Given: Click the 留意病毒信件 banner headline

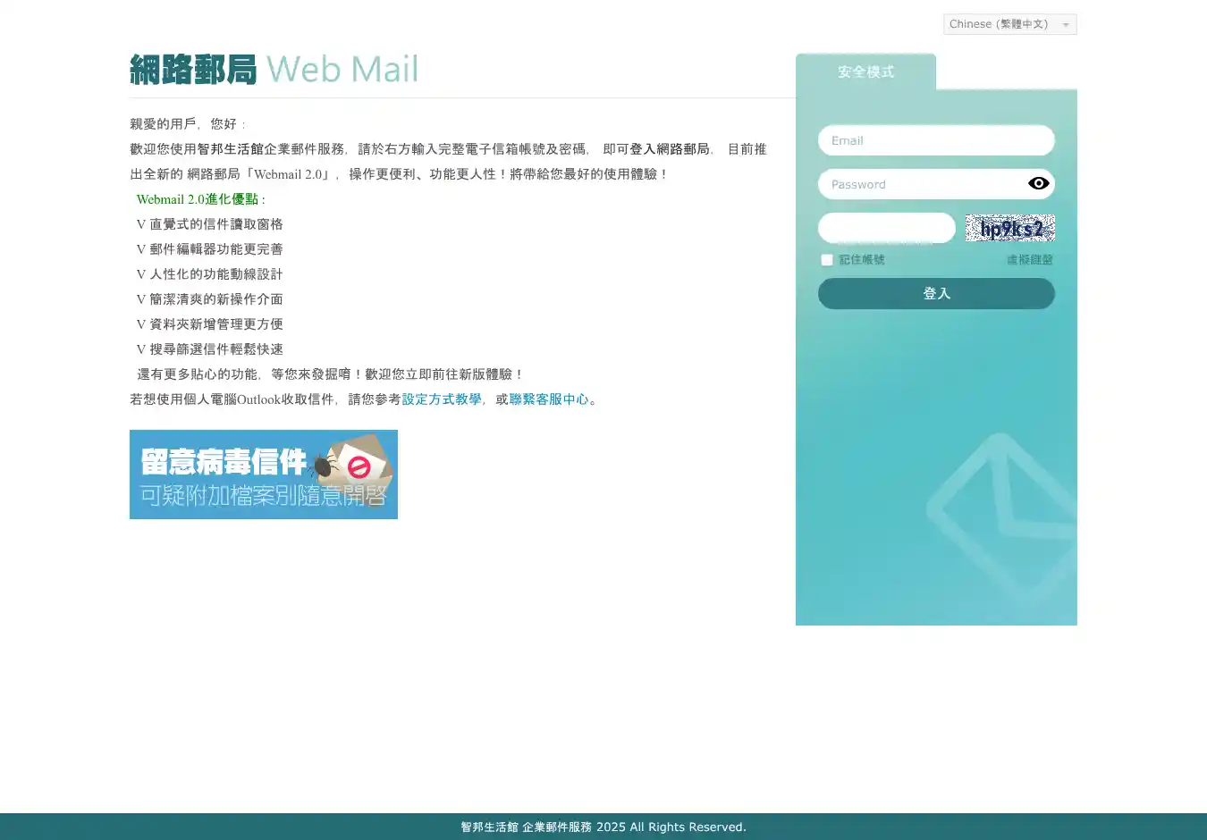Looking at the screenshot, I should [224, 462].
